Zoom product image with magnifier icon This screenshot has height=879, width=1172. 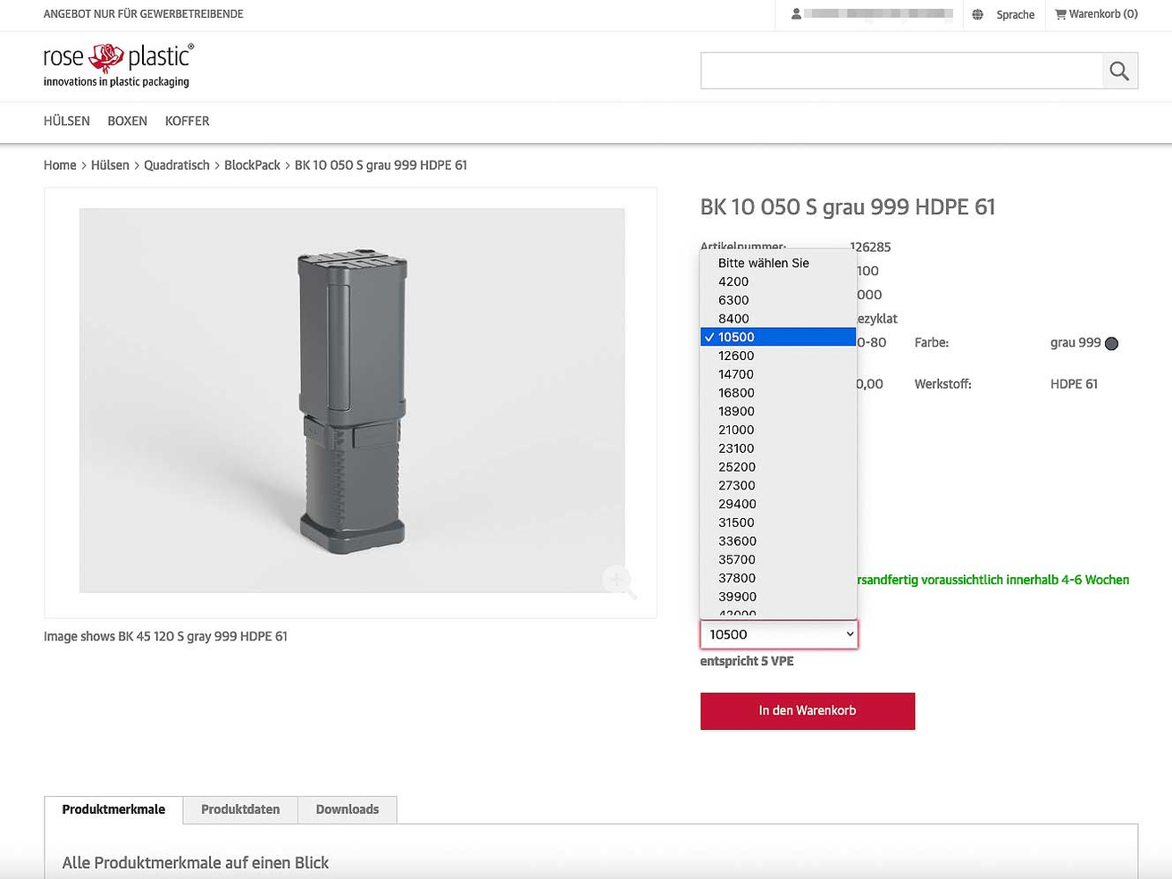[x=618, y=582]
